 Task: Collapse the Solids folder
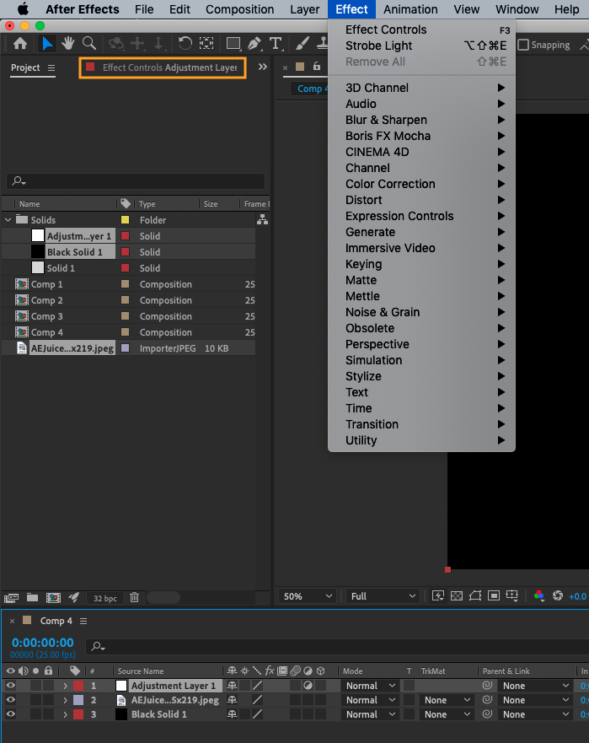[8, 220]
